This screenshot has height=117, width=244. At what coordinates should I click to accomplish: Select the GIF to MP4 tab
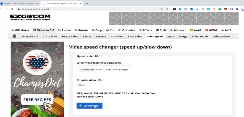pyautogui.click(x=50, y=37)
